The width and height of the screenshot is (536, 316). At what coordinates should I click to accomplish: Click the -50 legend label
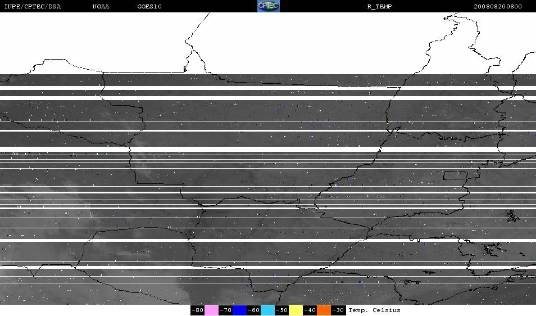pyautogui.click(x=281, y=310)
